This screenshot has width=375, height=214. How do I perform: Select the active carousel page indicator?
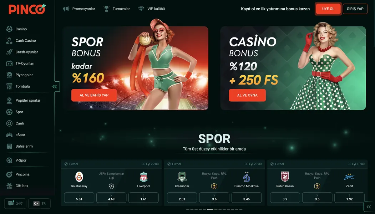210,209
